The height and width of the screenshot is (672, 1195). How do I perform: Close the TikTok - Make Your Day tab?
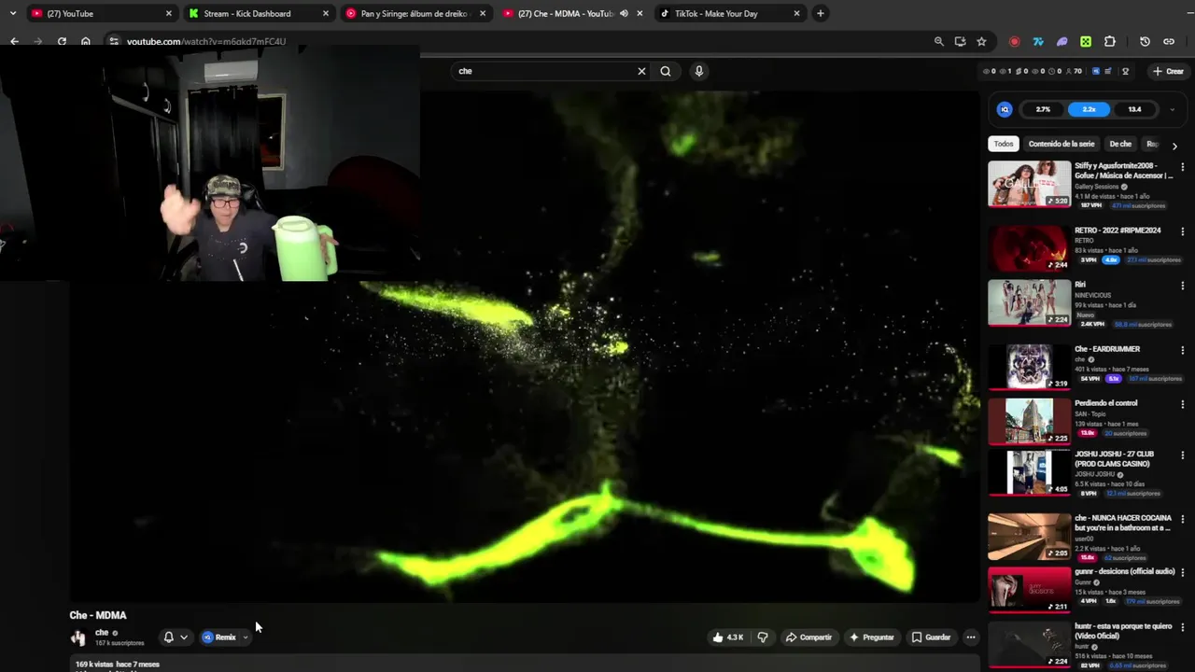pyautogui.click(x=796, y=13)
